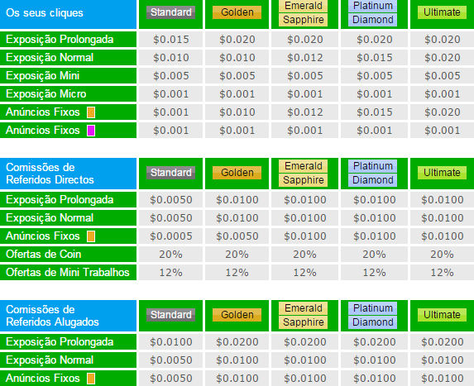Click the $0.005 Standard value for Exposição Mini

[x=170, y=76]
